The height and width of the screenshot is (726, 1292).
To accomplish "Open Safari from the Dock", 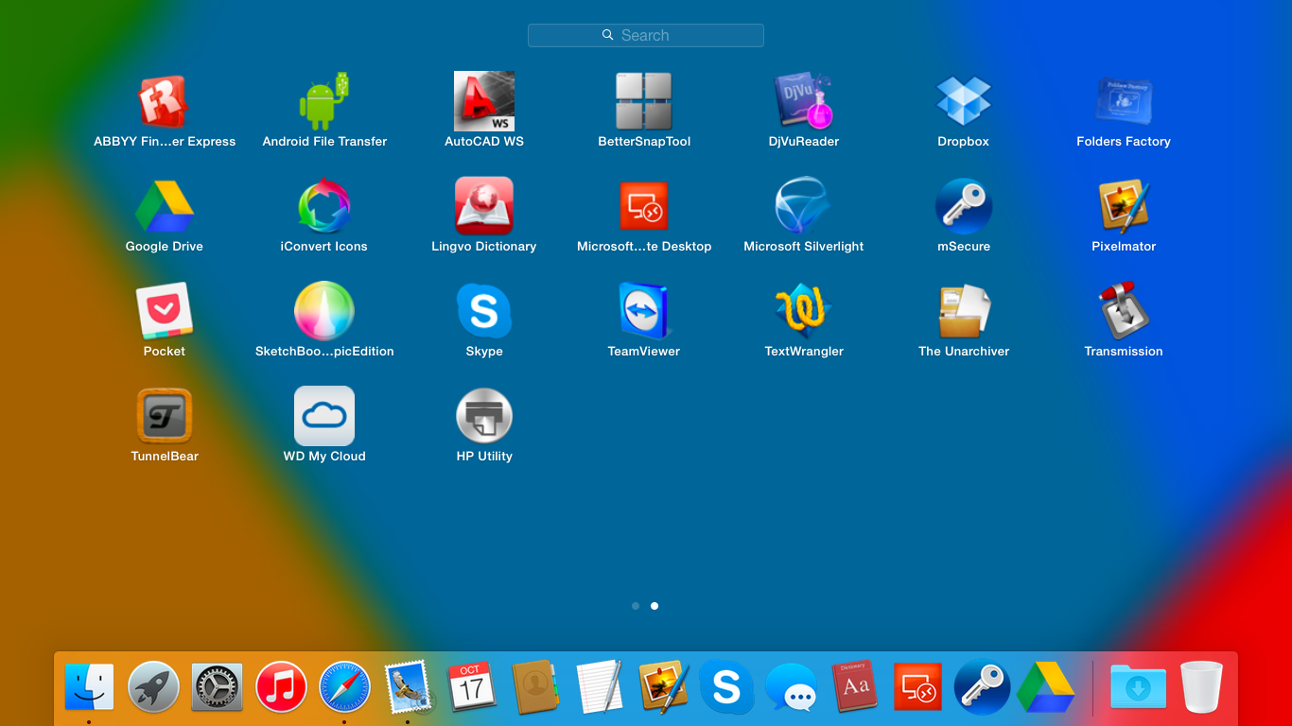I will [x=344, y=686].
